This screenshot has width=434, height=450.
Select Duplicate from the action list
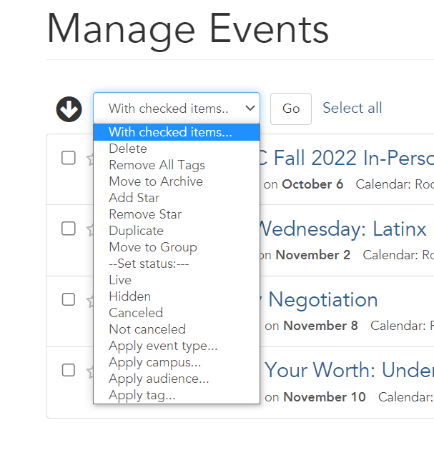point(136,231)
